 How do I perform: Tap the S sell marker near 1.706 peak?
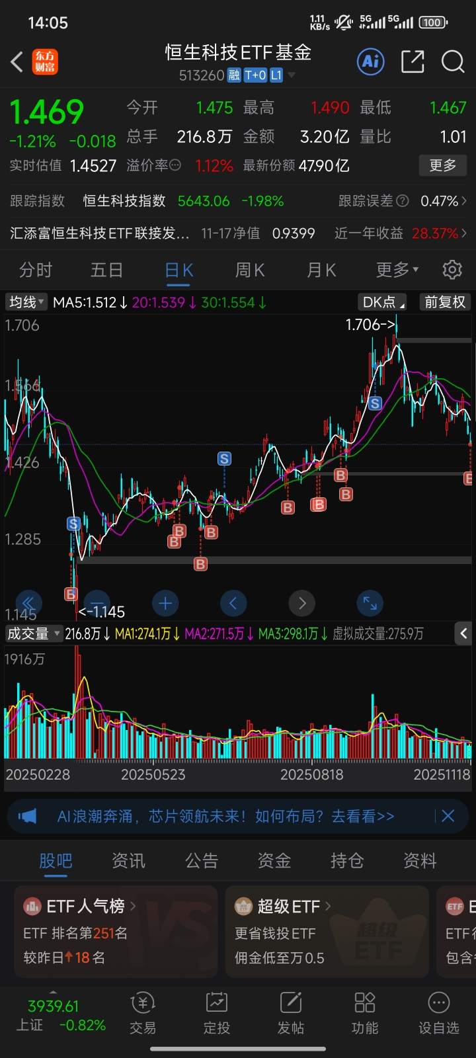click(x=376, y=403)
